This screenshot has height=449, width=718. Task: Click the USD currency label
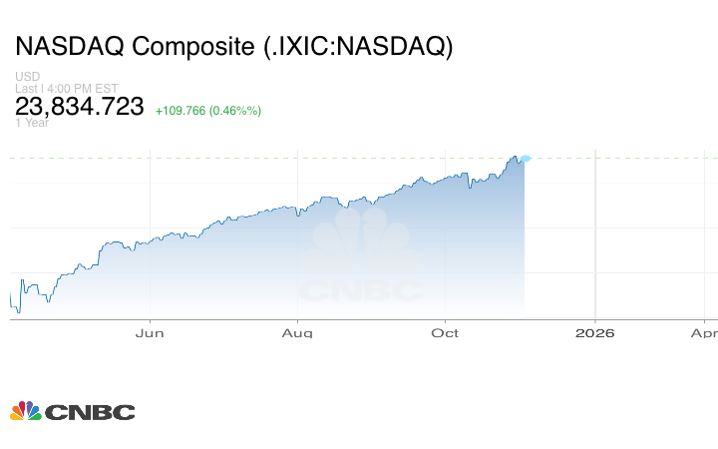coord(26,77)
